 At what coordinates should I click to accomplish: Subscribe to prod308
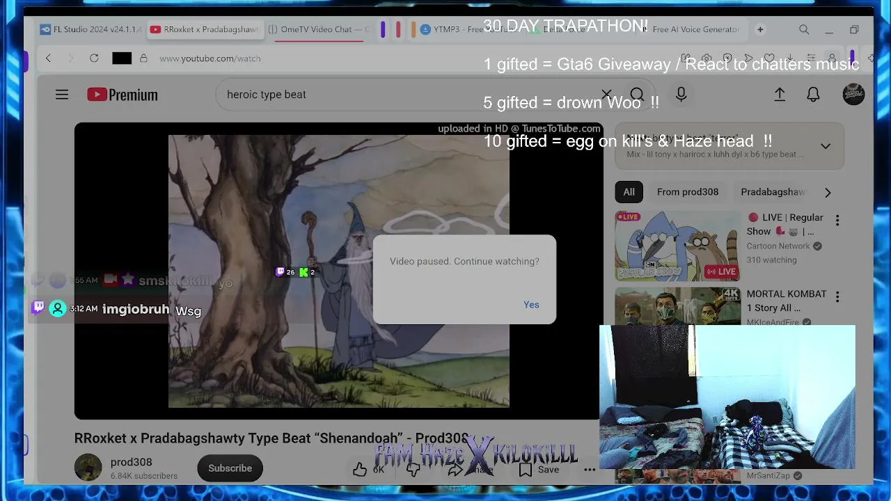(x=230, y=468)
